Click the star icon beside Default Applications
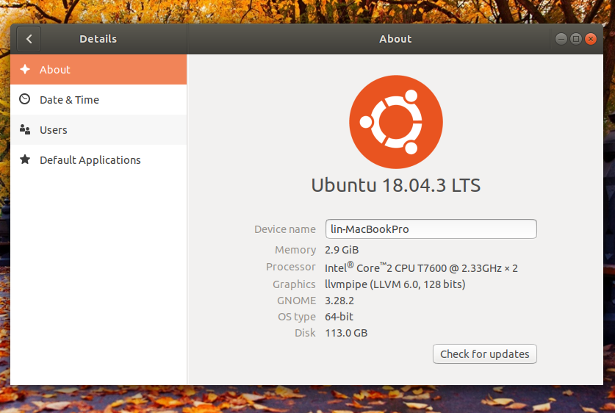Viewport: 615px width, 413px height. (25, 159)
